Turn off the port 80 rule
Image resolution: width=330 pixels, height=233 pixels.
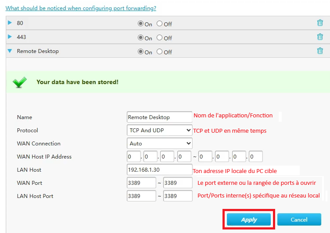159,24
